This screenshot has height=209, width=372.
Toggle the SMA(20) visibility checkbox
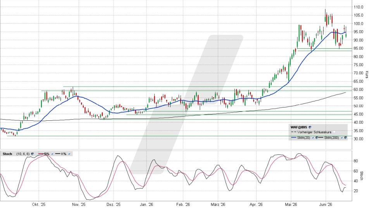pos(313,138)
